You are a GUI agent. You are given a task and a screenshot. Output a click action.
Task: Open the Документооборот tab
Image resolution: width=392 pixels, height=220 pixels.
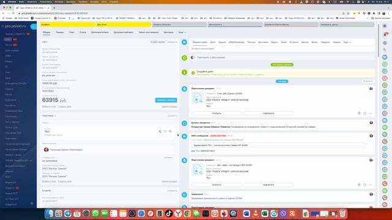[x=124, y=32]
